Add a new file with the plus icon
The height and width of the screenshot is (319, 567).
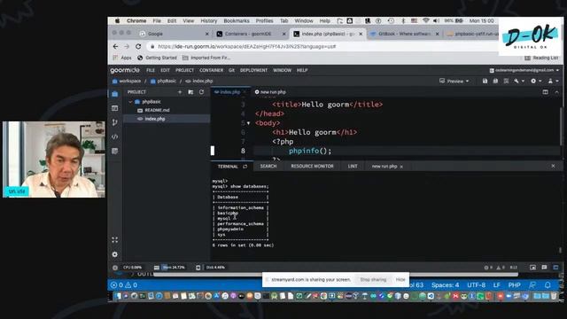pyautogui.click(x=180, y=92)
